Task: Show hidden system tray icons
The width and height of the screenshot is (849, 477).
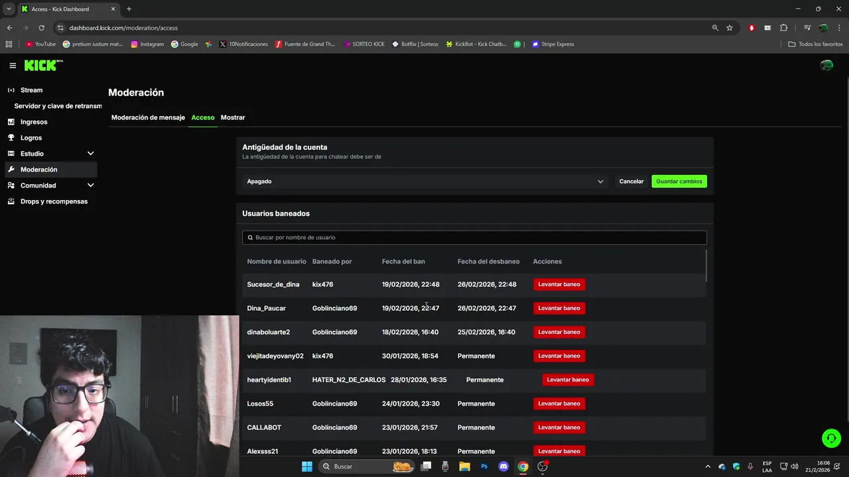Action: click(707, 466)
